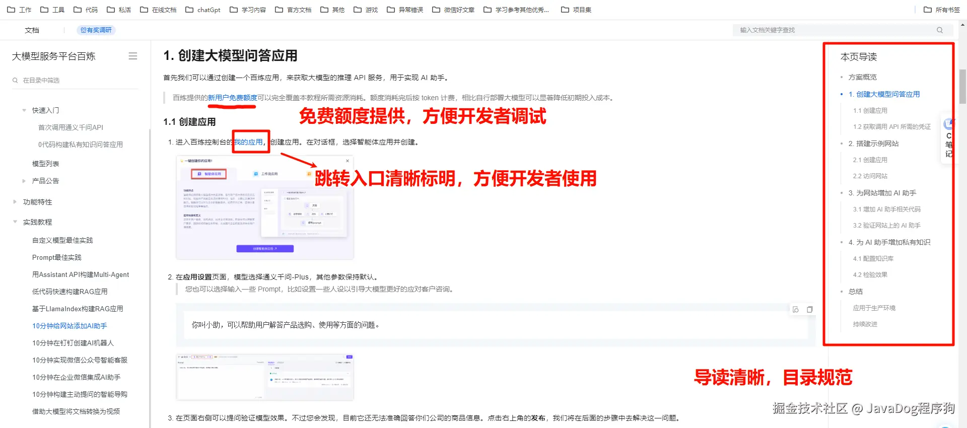Jump to 方案概览 in page guide
Screen dimensions: 967x428
[862, 77]
